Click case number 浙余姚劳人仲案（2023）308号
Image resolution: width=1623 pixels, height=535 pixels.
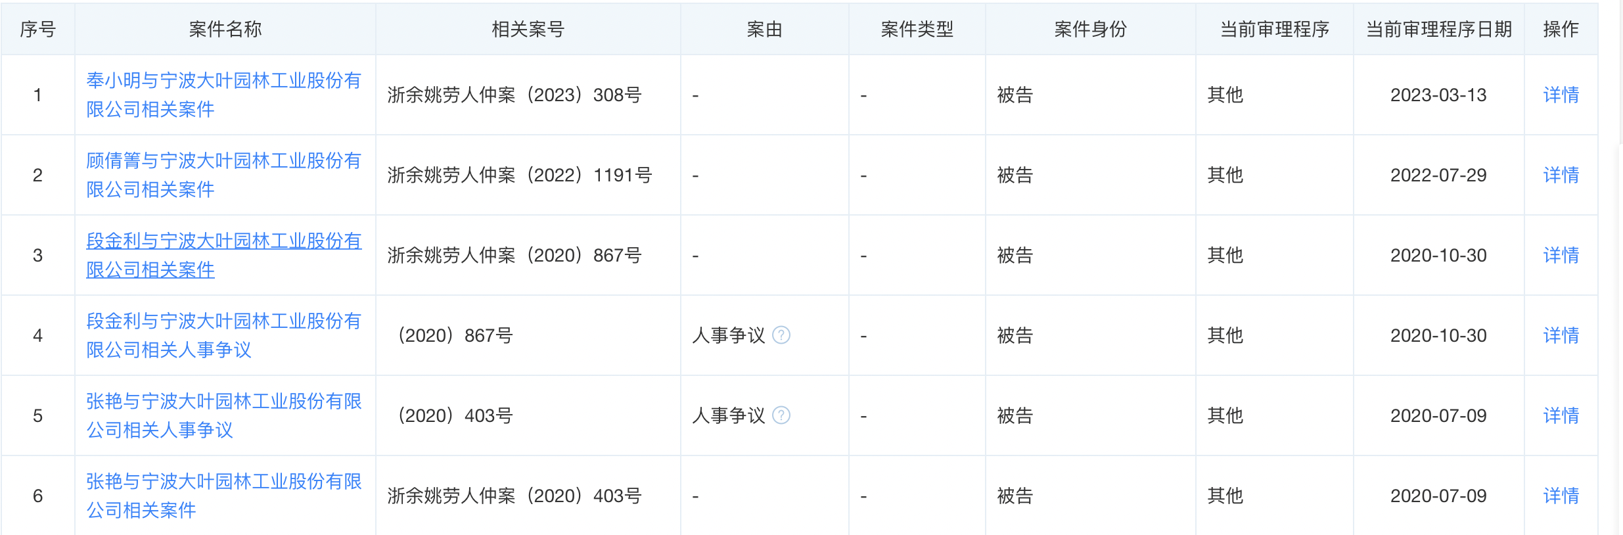click(514, 95)
